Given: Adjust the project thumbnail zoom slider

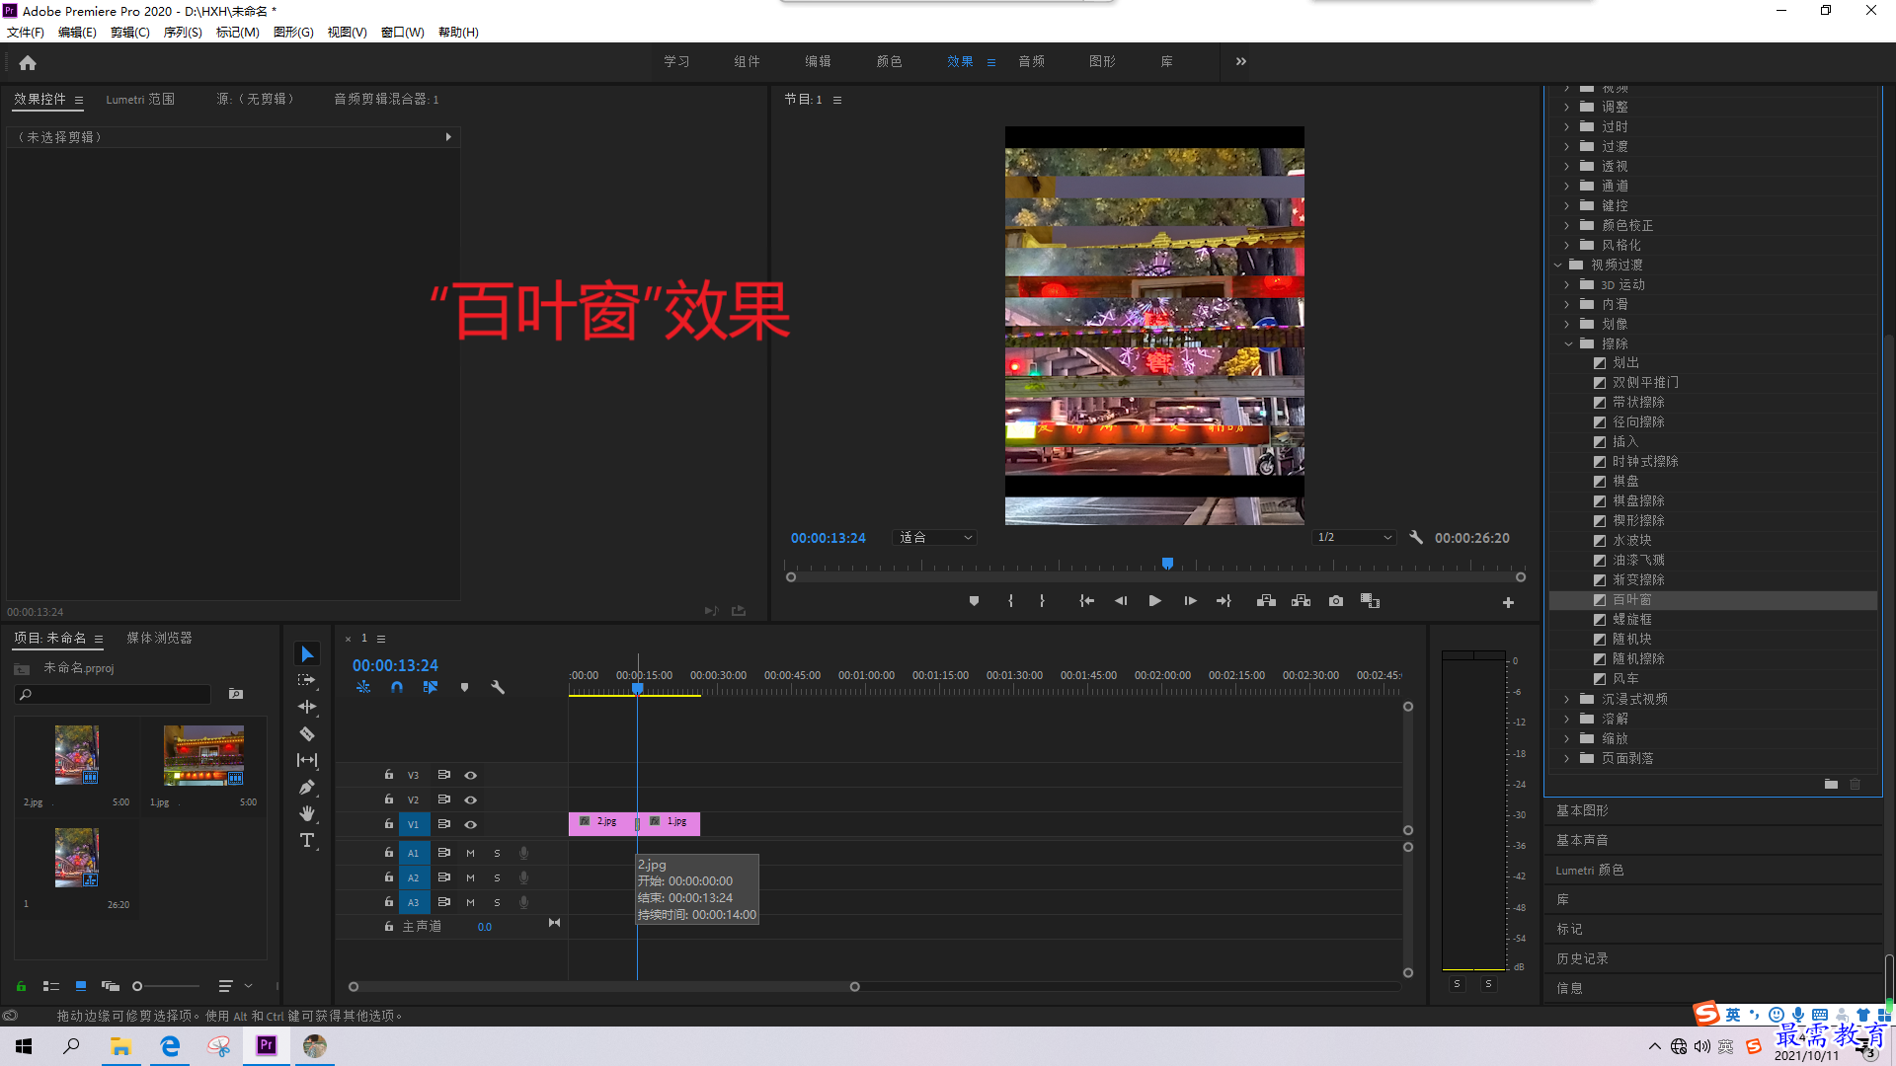Looking at the screenshot, I should tap(137, 986).
